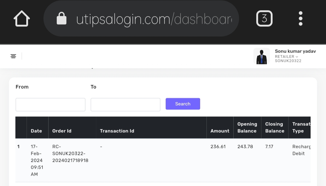Click the user profile avatar

[261, 56]
